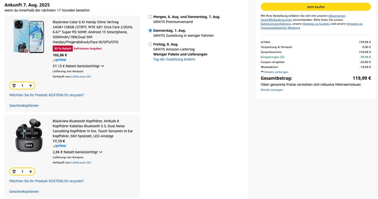
Task: Expand the 37,13 € Rabatt berücksichtigt details
Action: [x=102, y=66]
